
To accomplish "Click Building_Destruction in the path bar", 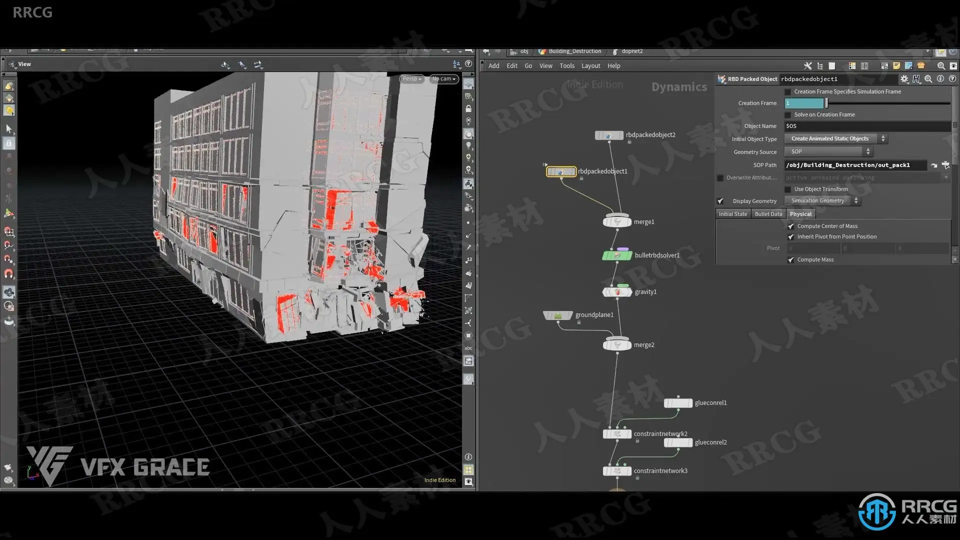I will [x=574, y=51].
